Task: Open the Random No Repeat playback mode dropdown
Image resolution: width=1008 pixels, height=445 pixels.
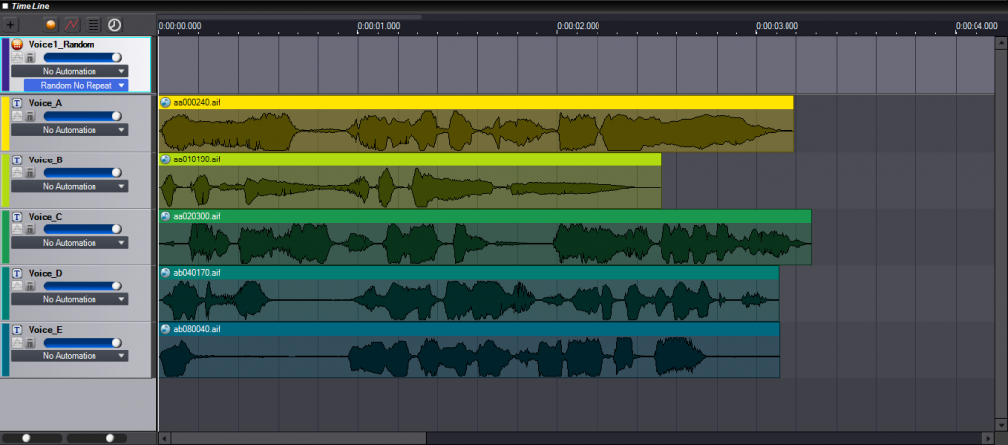Action: pos(76,85)
